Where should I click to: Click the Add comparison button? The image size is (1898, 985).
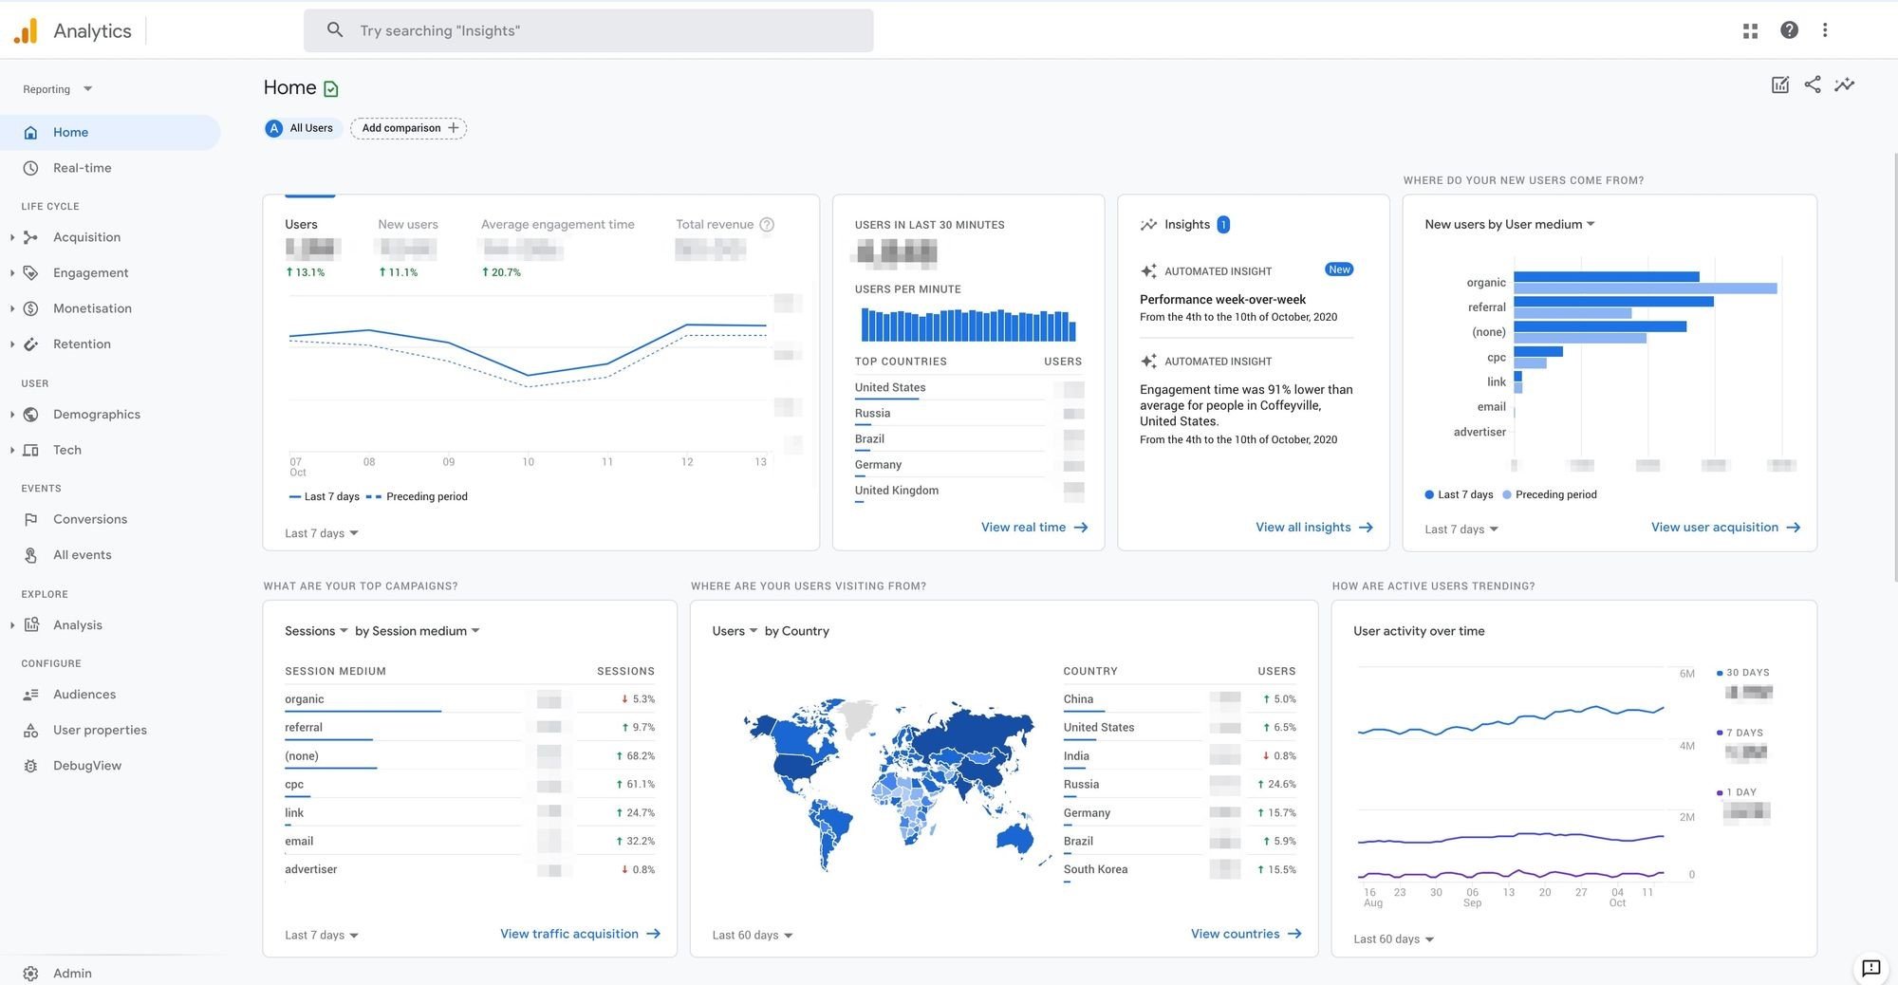pyautogui.click(x=408, y=128)
